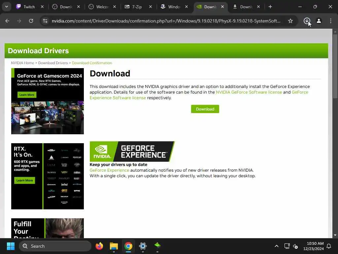The width and height of the screenshot is (338, 254).
Task: Open GeForce Experience Software license link
Action: tap(118, 98)
